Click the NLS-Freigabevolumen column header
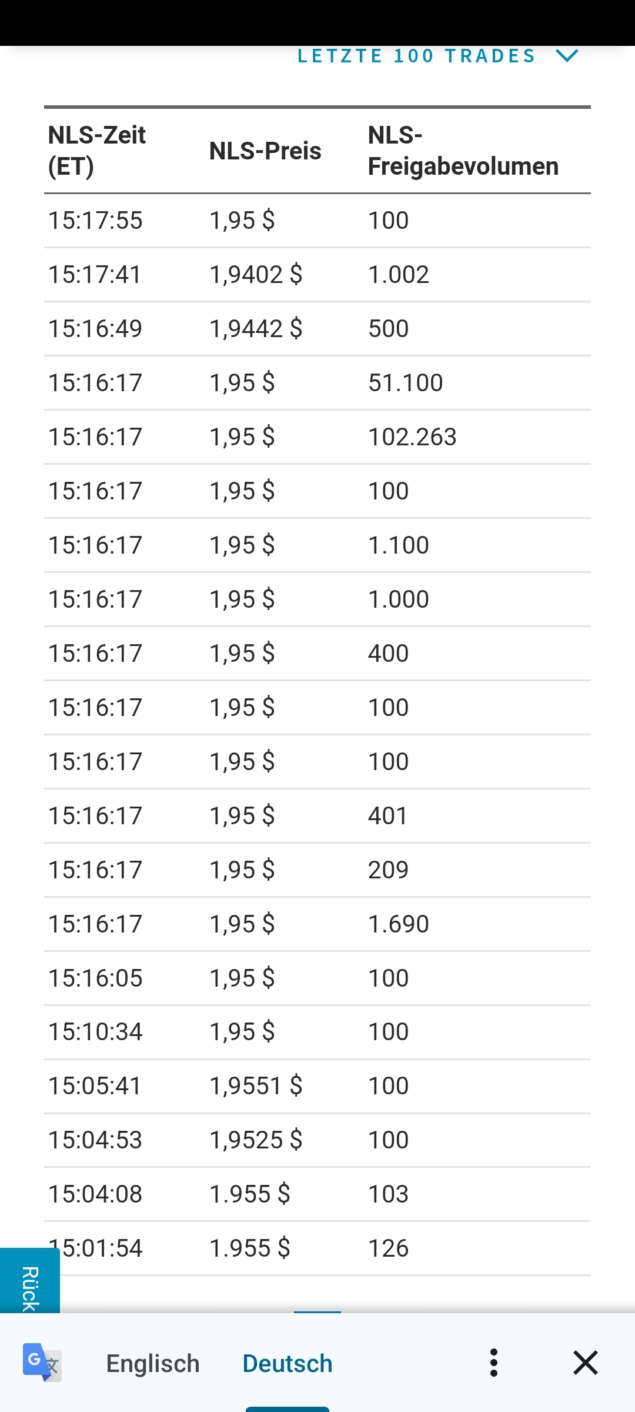This screenshot has width=635, height=1412. [x=463, y=151]
